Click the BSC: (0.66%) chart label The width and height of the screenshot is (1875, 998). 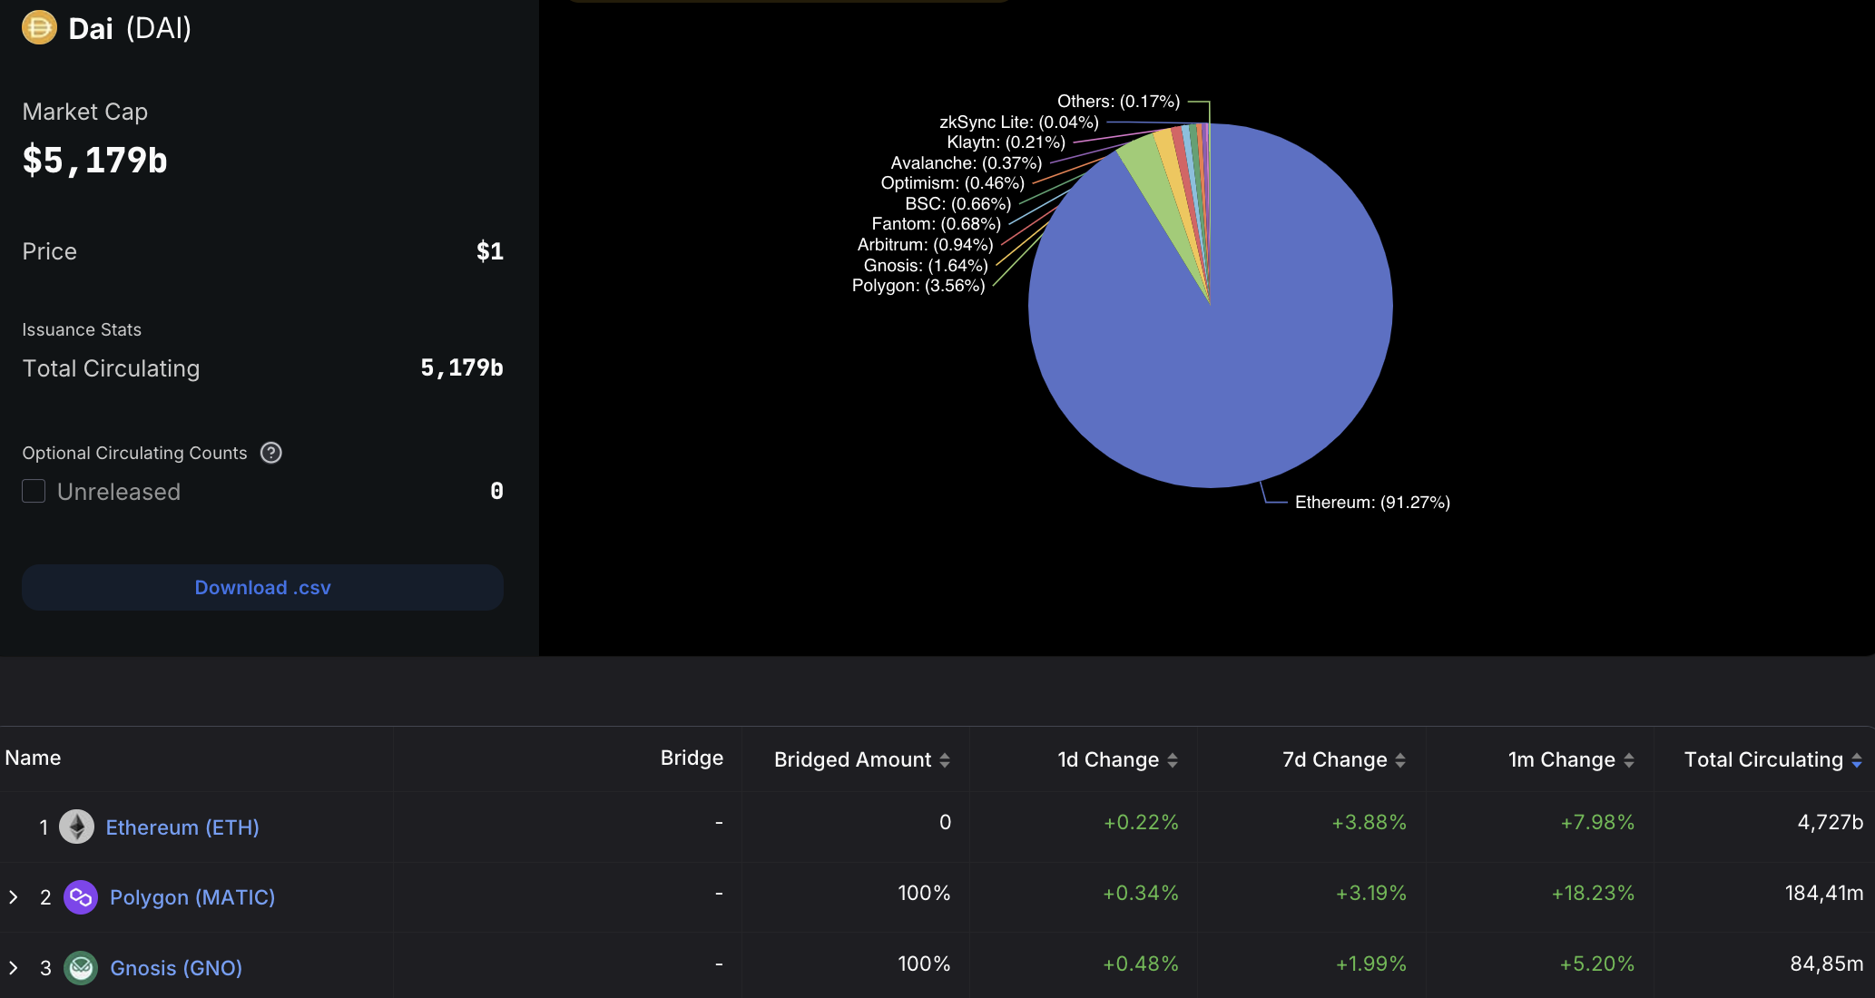(x=957, y=203)
